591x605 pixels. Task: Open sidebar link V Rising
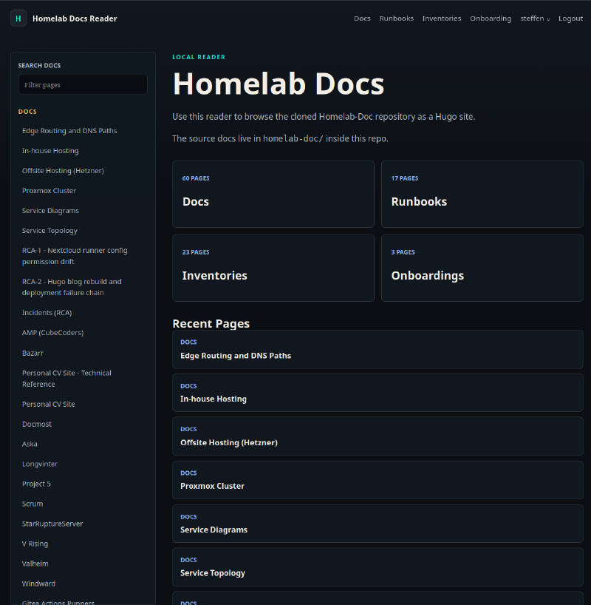pyautogui.click(x=35, y=544)
